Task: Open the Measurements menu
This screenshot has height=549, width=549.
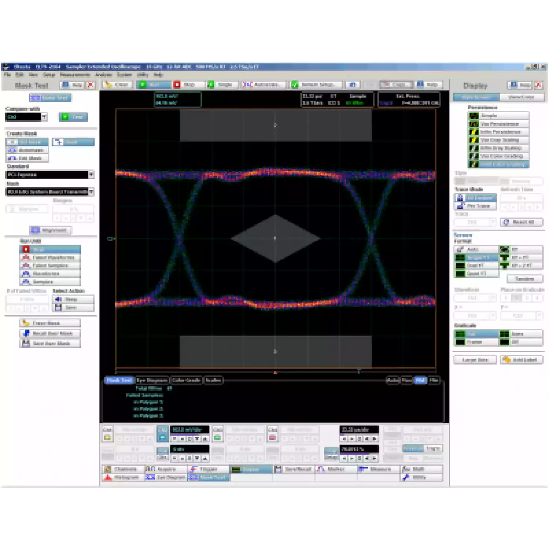Action: (x=75, y=75)
